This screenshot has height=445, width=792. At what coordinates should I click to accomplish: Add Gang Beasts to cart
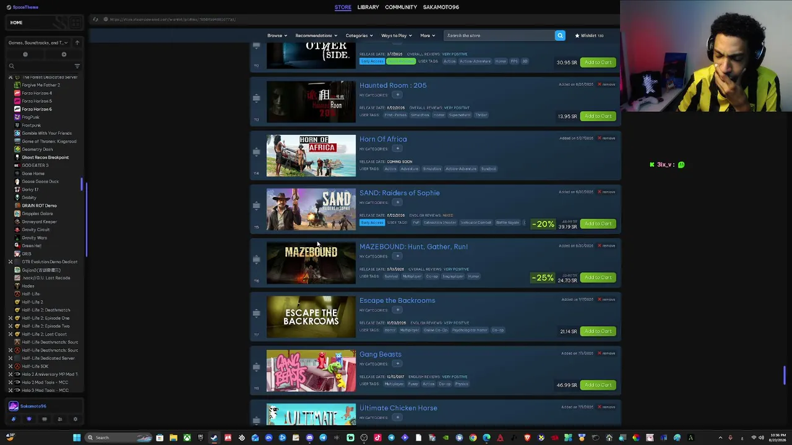pyautogui.click(x=598, y=385)
